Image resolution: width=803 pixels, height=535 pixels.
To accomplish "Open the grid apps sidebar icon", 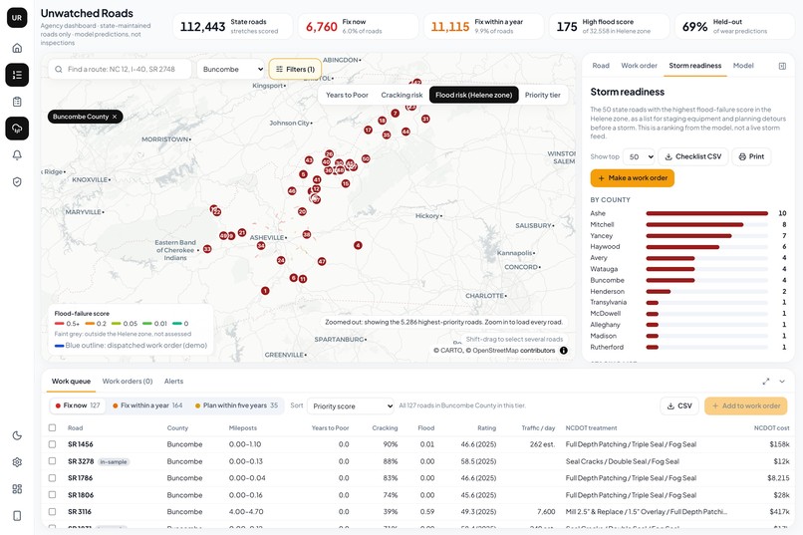I will tap(17, 489).
